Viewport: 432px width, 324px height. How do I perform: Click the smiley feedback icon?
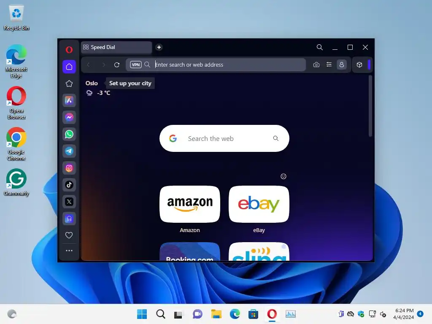click(x=283, y=176)
